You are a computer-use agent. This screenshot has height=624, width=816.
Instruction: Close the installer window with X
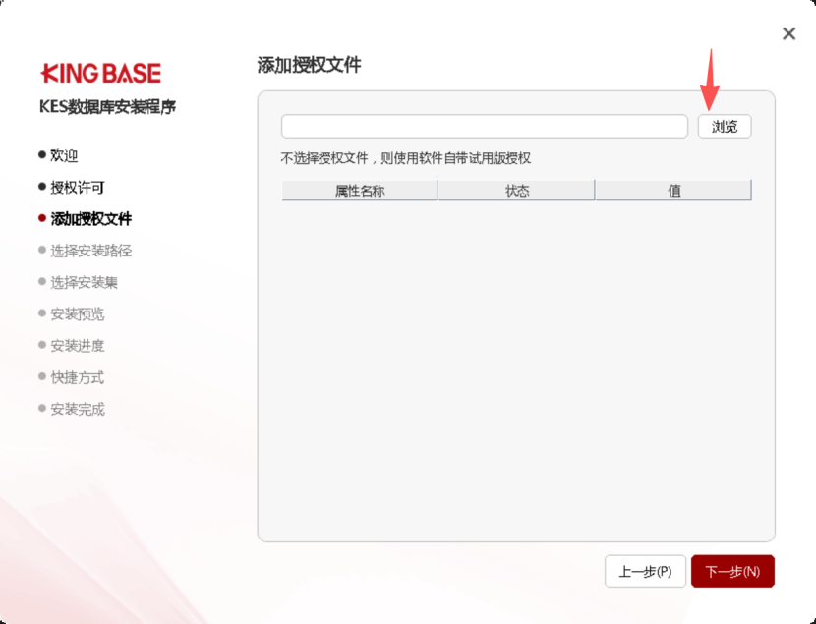coord(788,34)
